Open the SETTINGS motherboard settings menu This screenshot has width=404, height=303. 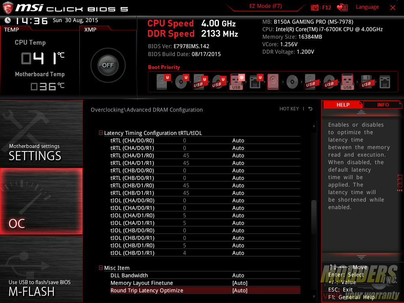pos(41,133)
